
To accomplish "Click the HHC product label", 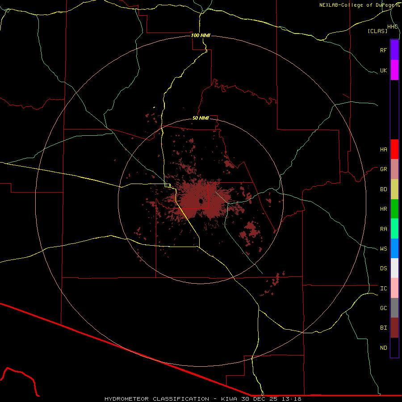I will click(x=392, y=27).
